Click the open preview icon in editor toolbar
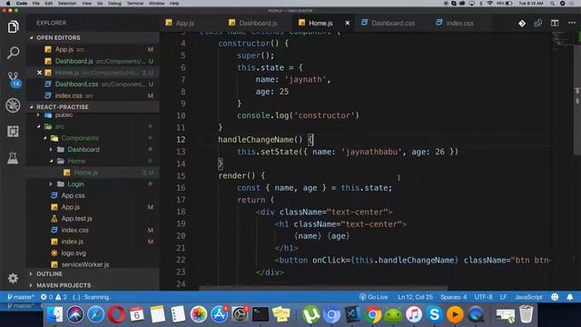 click(538, 24)
